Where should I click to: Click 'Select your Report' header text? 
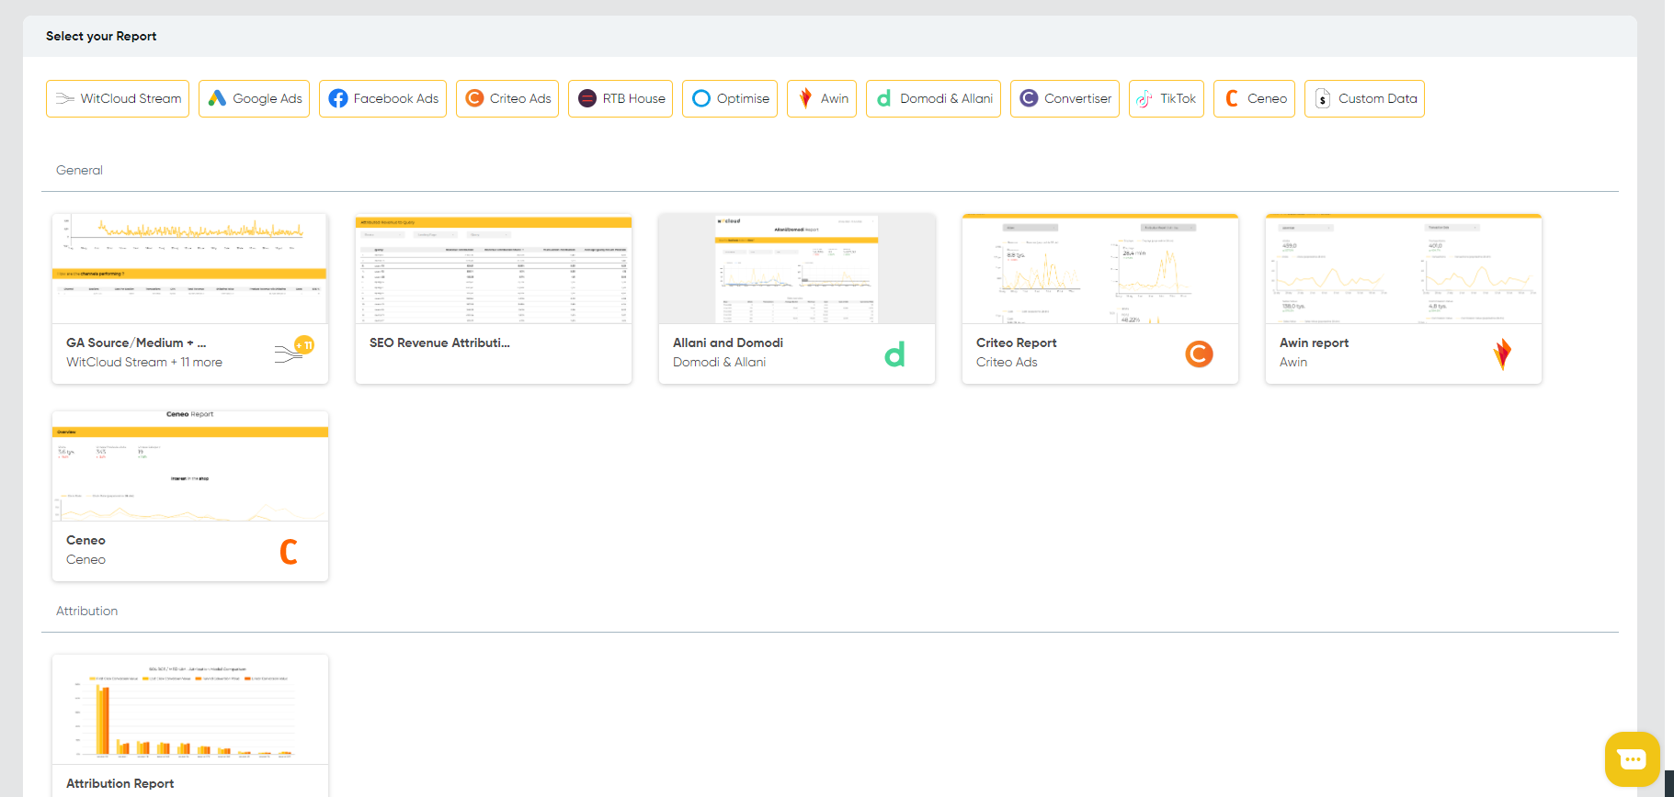point(101,36)
